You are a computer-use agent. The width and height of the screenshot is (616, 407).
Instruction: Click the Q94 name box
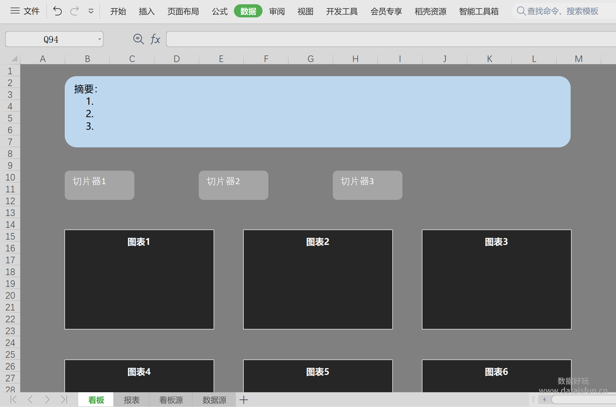point(51,39)
